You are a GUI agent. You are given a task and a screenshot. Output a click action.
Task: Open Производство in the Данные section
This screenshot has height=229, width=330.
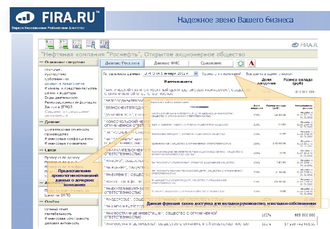[56, 134]
